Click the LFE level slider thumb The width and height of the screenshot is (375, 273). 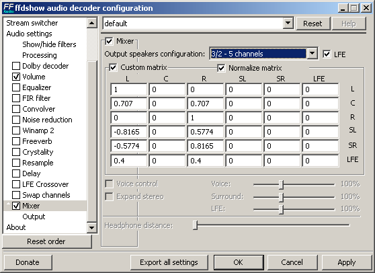[x=281, y=210]
